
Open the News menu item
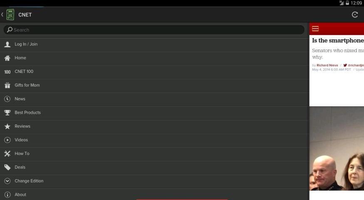pyautogui.click(x=154, y=99)
